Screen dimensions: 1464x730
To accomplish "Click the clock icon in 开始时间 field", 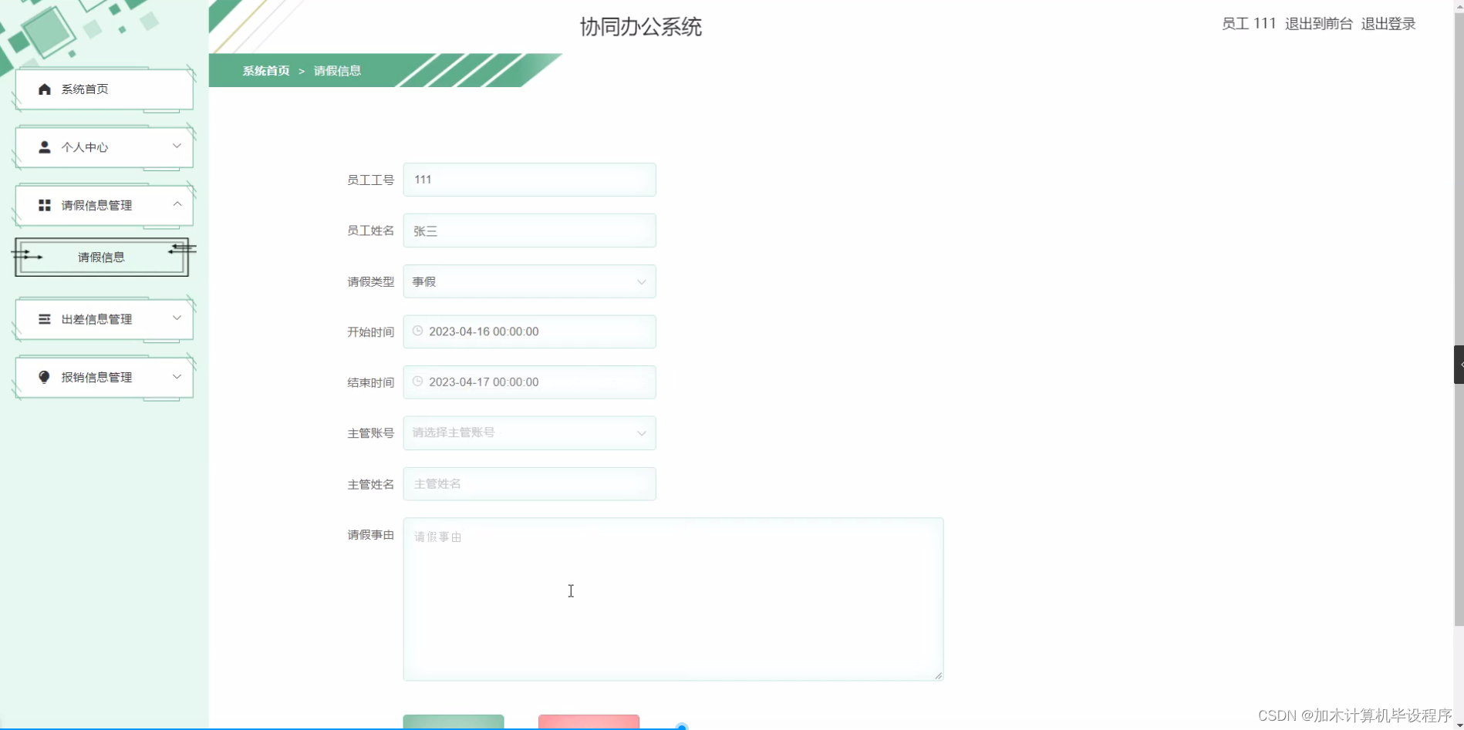I will point(417,331).
